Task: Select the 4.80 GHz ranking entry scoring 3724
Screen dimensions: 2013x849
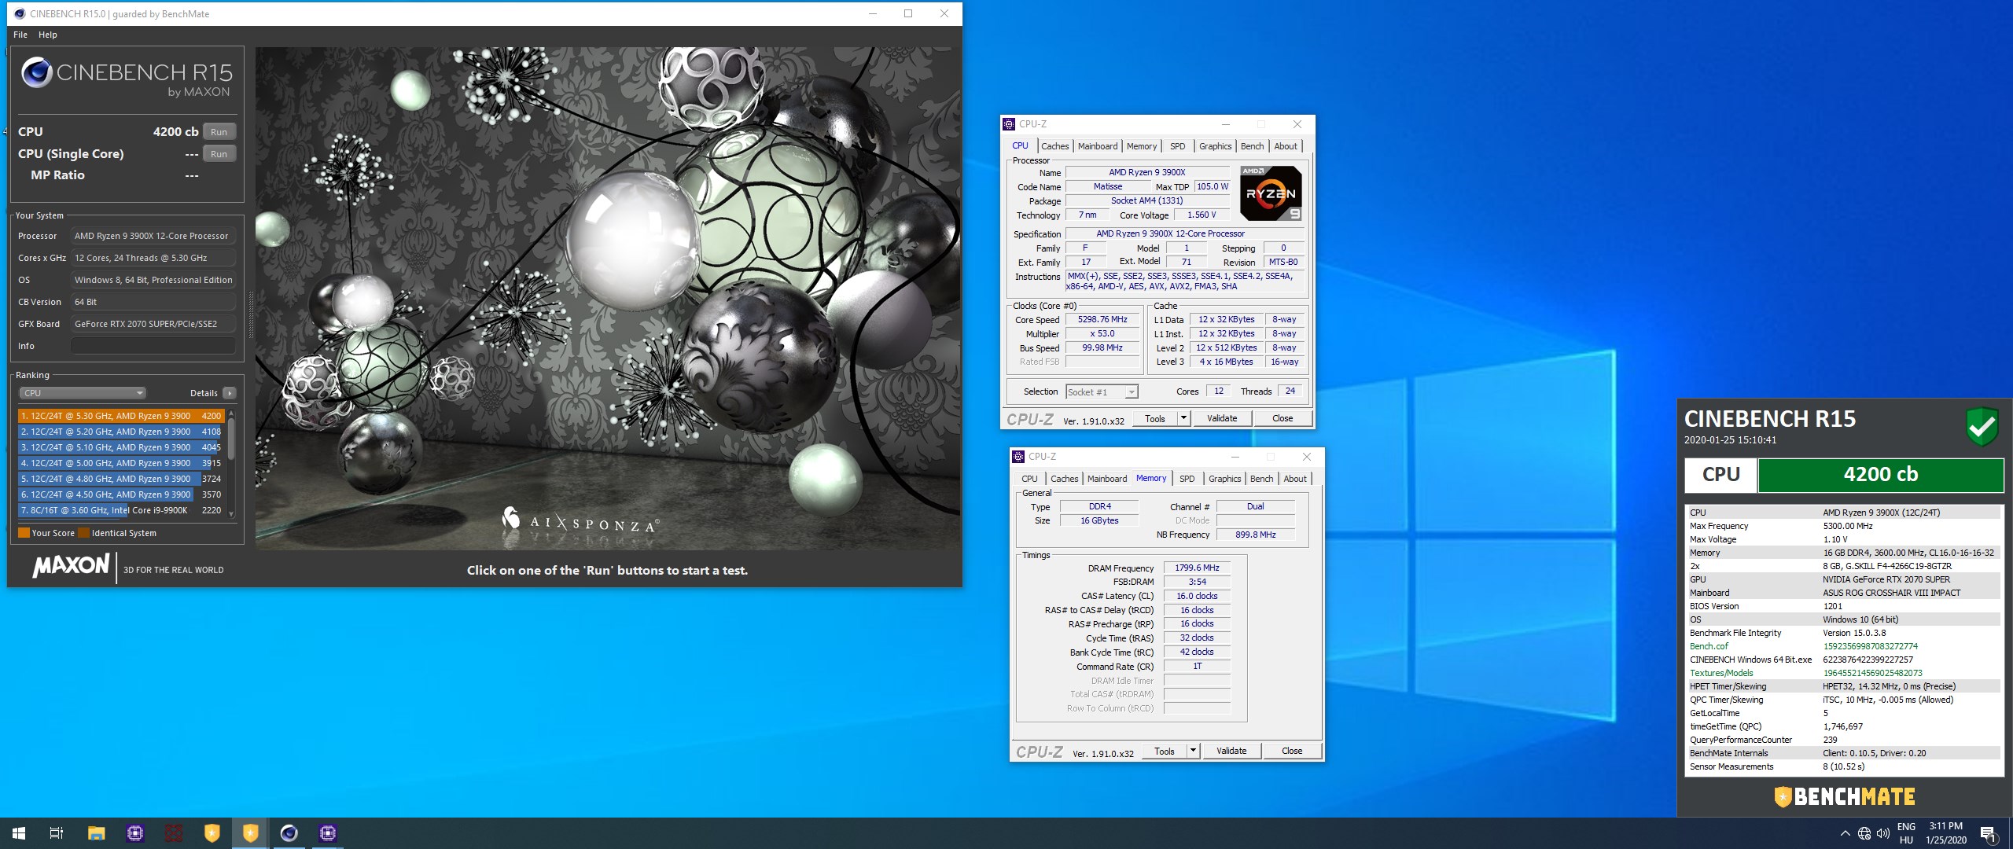Action: [121, 479]
